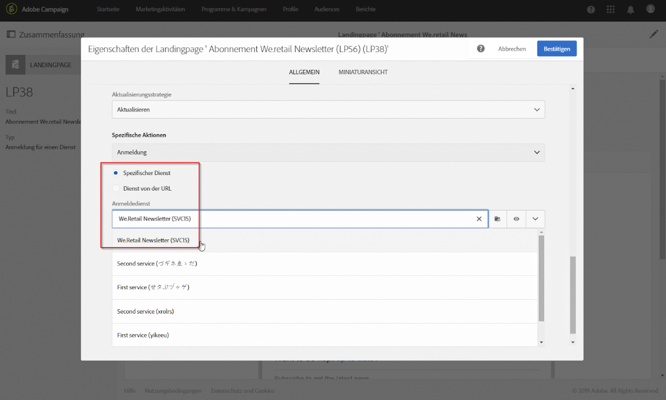The image size is (666, 400).
Task: Open the Berichte menu
Action: pyautogui.click(x=365, y=9)
